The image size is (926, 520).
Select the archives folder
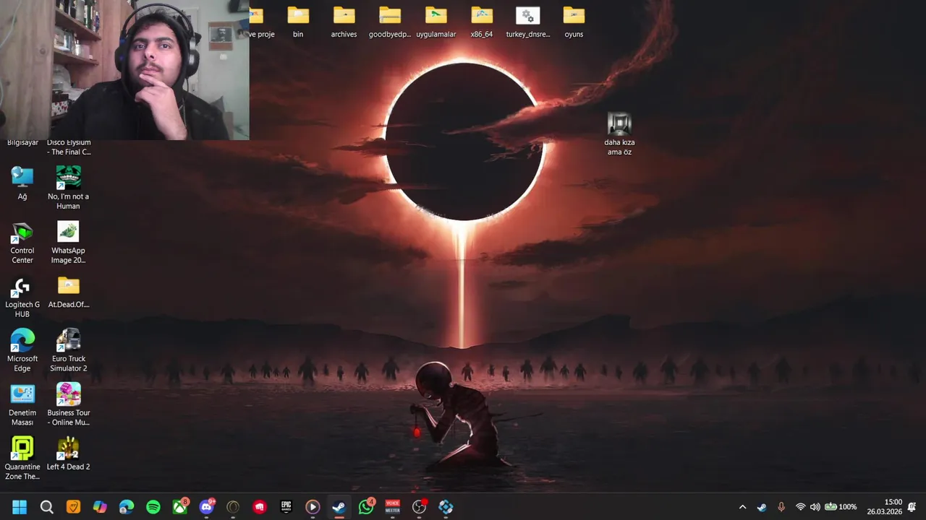[x=344, y=22]
